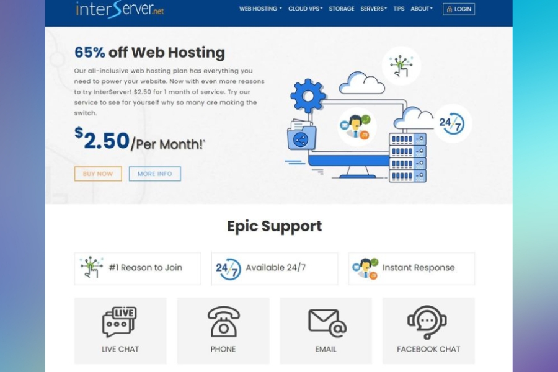This screenshot has width=558, height=372.
Task: Click the InterServer.net logo
Action: (120, 9)
